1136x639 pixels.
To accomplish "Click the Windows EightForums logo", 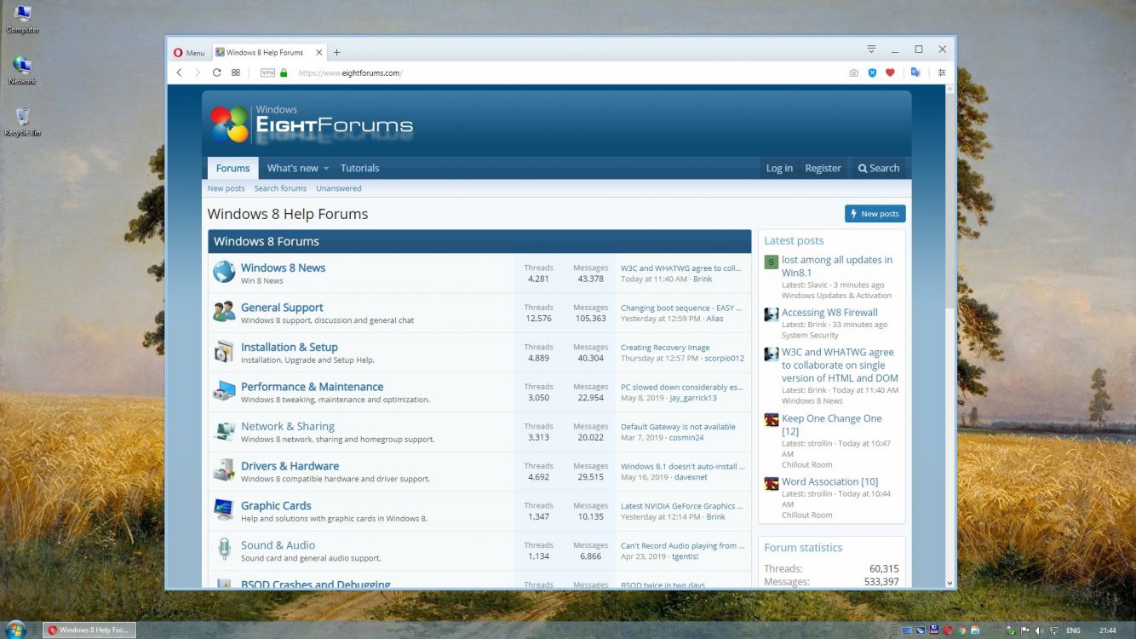I will [312, 124].
